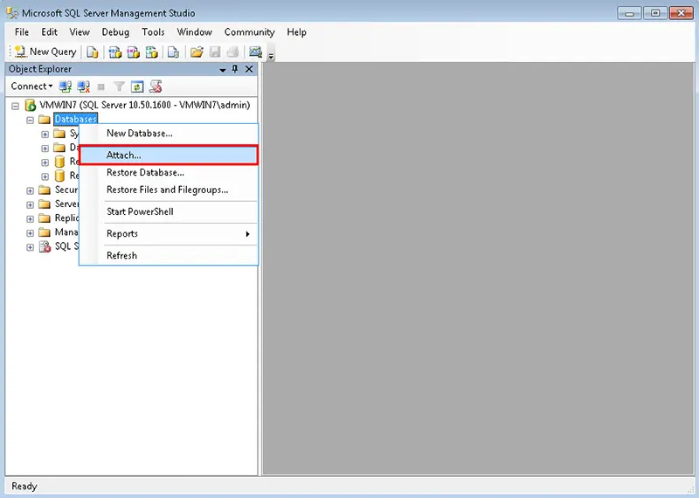Open the Debug menu
This screenshot has width=699, height=498.
[115, 32]
